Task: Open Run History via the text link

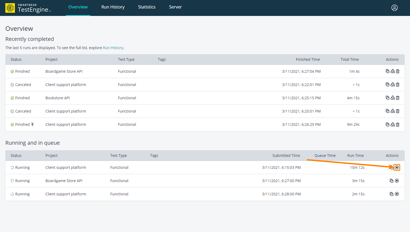Action: click(x=113, y=48)
